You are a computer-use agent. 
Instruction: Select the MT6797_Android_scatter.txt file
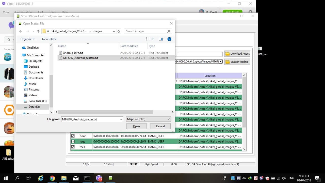pyautogui.click(x=80, y=58)
